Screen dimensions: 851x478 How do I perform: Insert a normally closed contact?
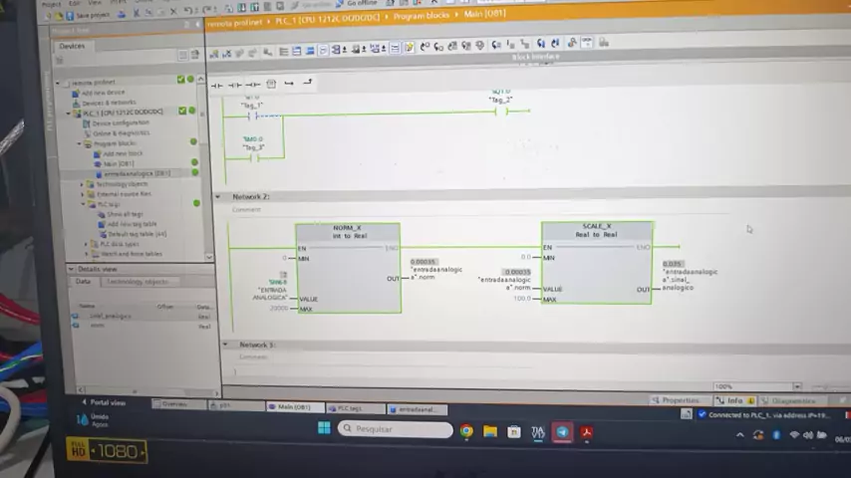235,85
